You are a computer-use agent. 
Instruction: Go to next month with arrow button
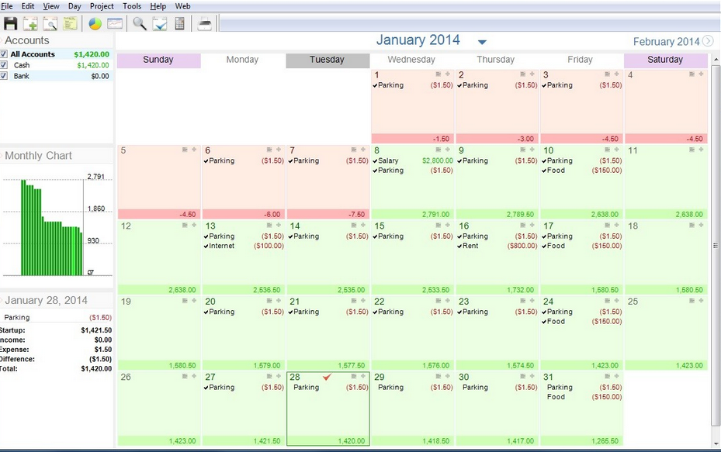(708, 41)
